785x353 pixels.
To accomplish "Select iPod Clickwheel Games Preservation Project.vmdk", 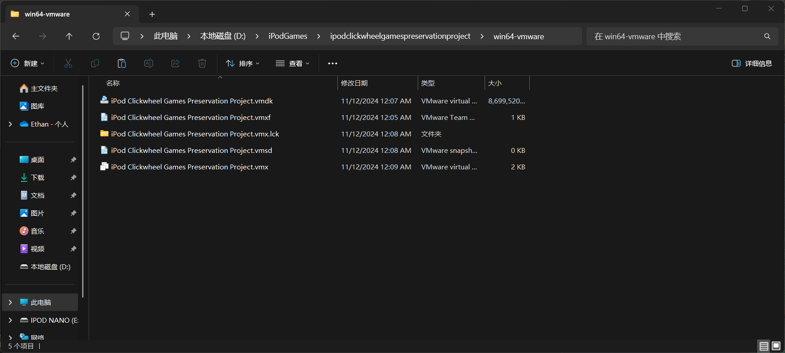I will 192,101.
